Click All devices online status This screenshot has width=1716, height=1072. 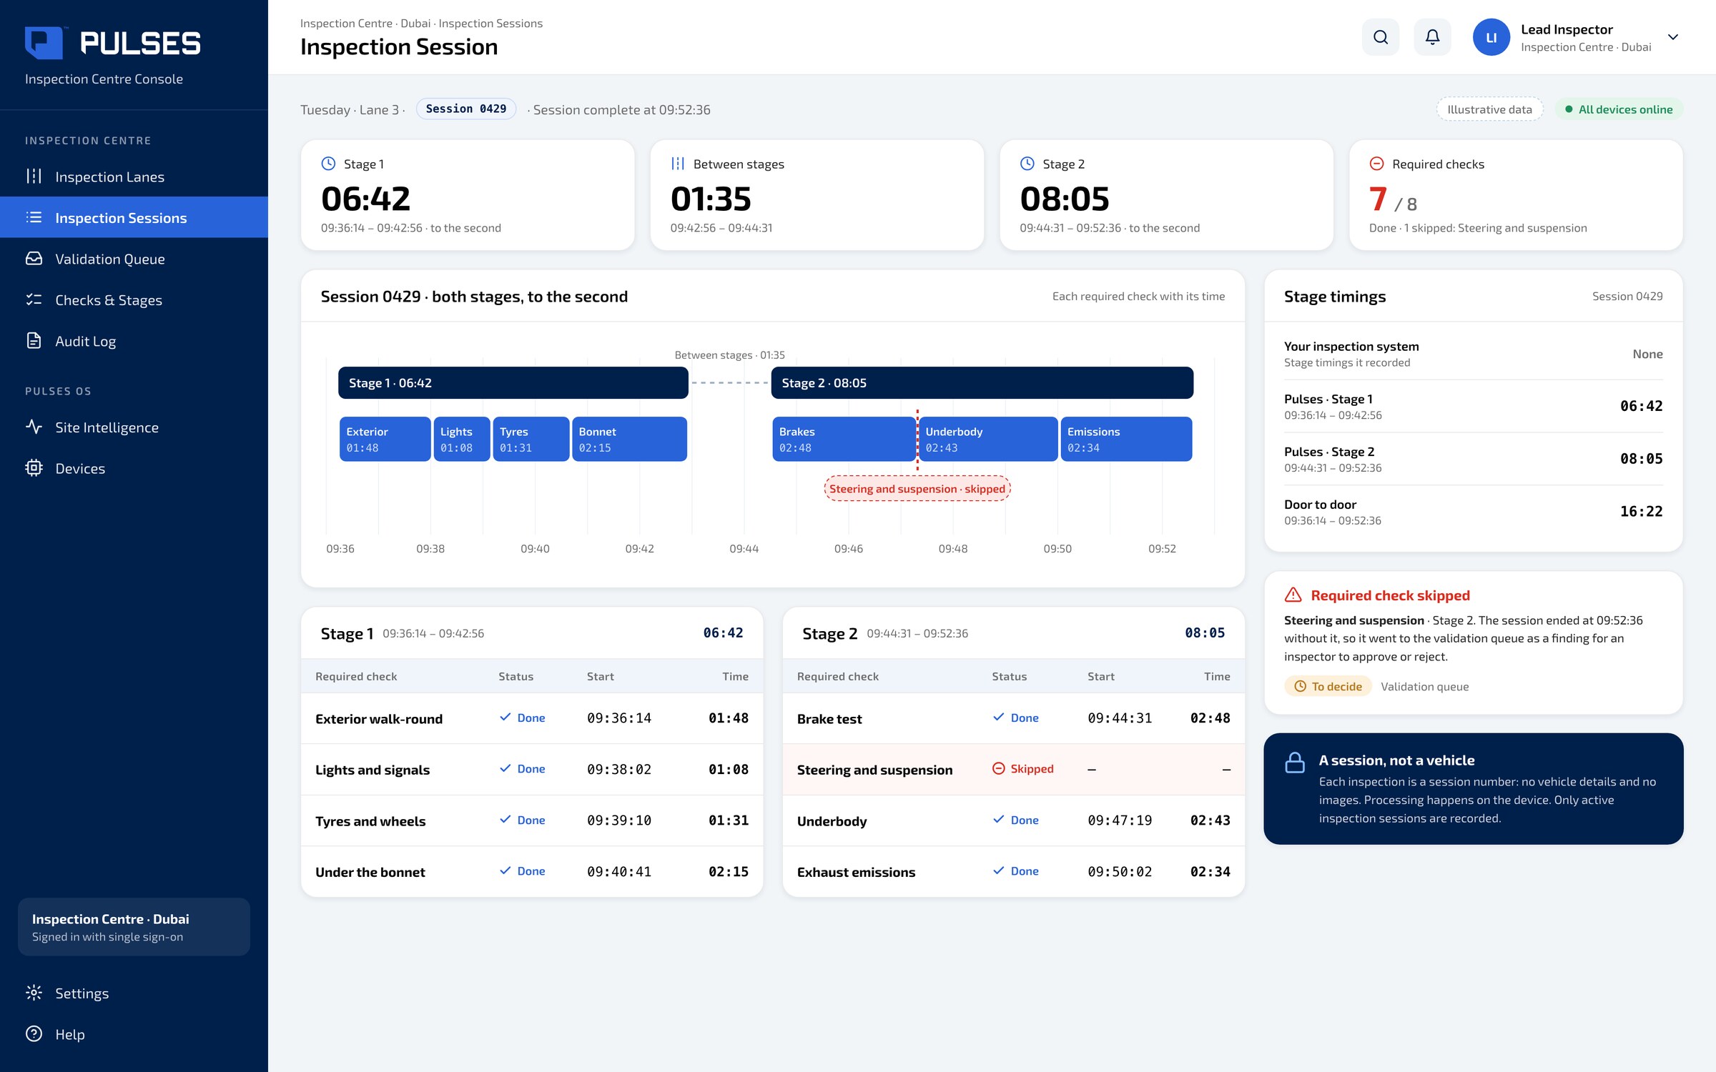[x=1619, y=109]
